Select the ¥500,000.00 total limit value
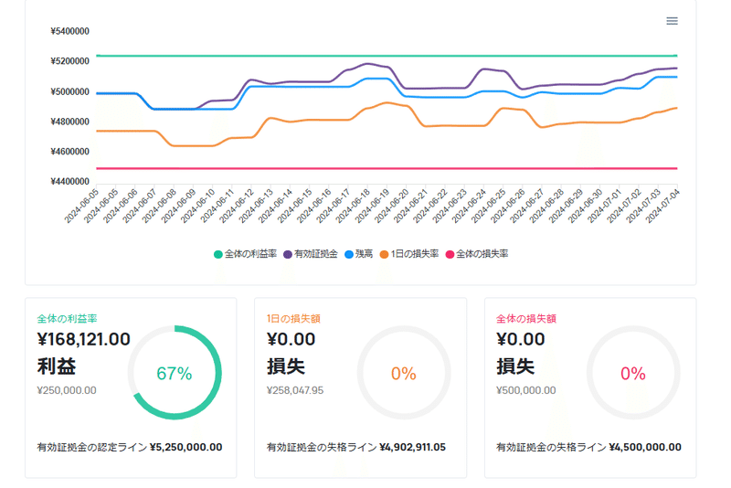731x488 pixels. 526,390
